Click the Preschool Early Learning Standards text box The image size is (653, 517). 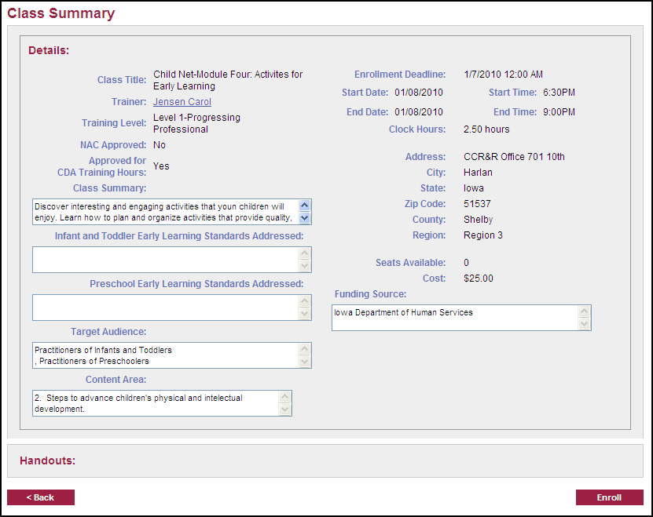click(x=165, y=308)
